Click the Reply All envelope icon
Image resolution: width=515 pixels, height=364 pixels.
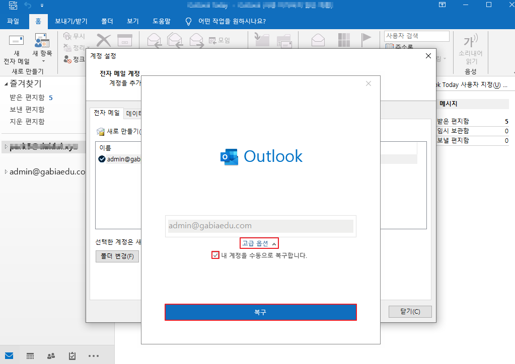(x=175, y=40)
